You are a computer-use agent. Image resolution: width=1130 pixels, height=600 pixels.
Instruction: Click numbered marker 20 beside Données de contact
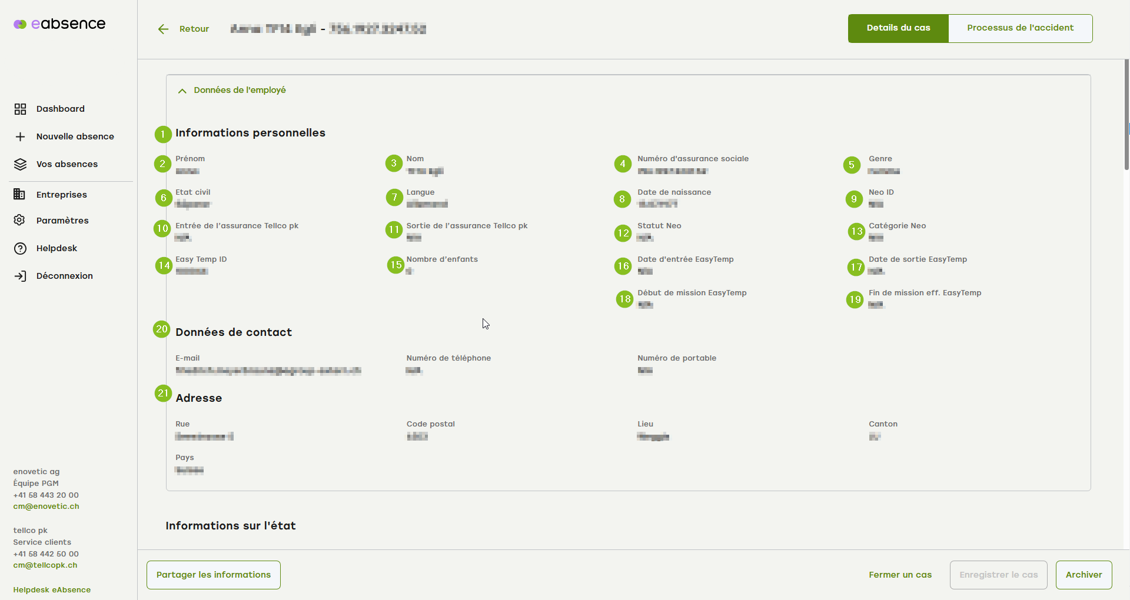(x=162, y=329)
